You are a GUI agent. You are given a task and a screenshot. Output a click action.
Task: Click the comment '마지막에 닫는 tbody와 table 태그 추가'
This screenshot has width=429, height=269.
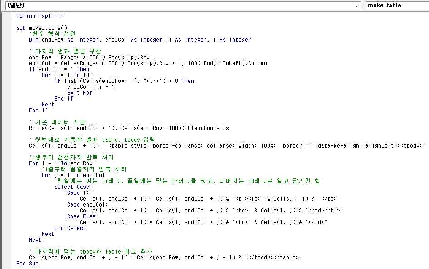tap(91, 251)
